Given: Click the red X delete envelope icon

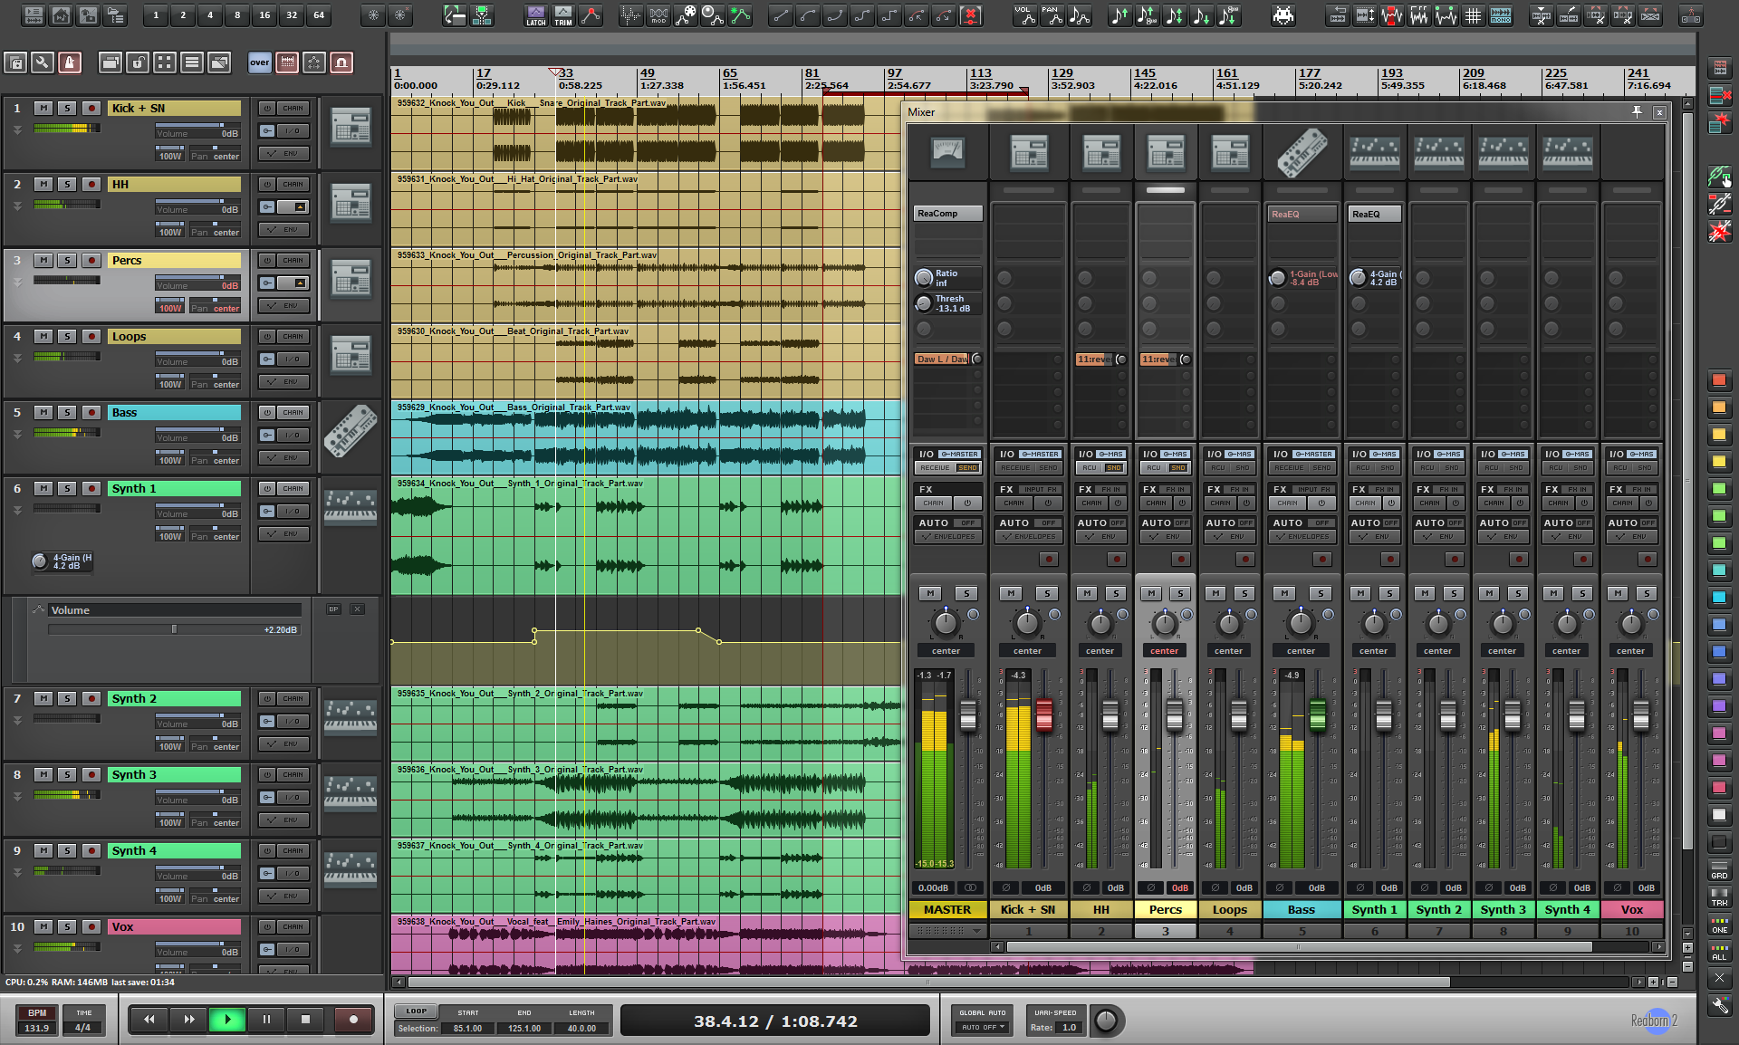Looking at the screenshot, I should 970,15.
